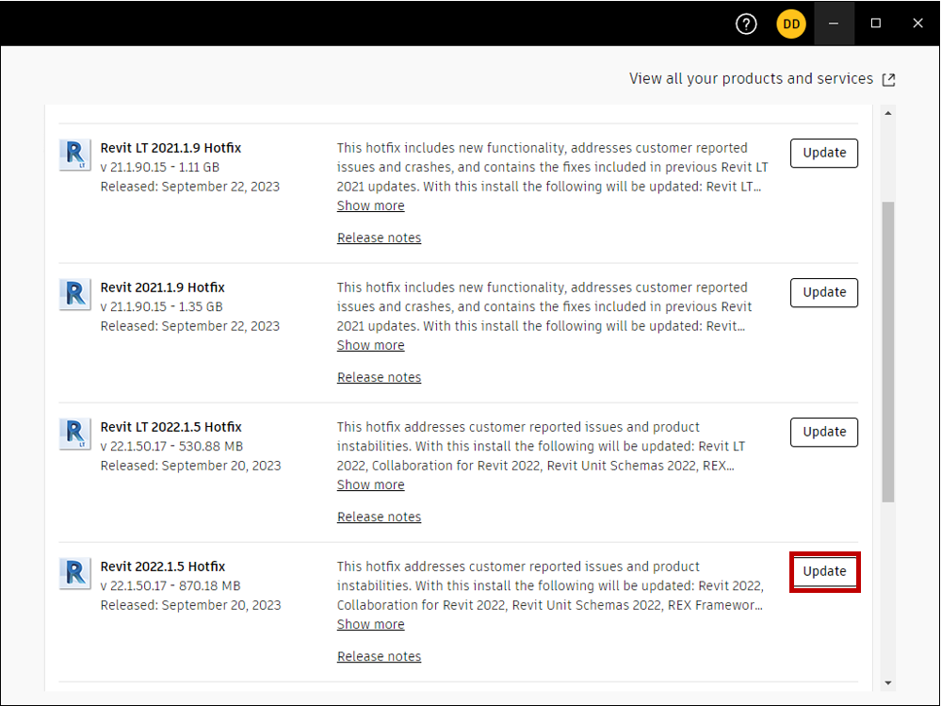Click the Revit 2022.1.5 Hotfix product icon
The height and width of the screenshot is (706, 941).
point(75,573)
